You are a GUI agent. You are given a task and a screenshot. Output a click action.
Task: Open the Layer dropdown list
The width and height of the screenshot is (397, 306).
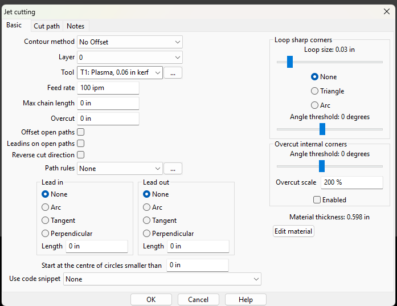tap(130, 58)
